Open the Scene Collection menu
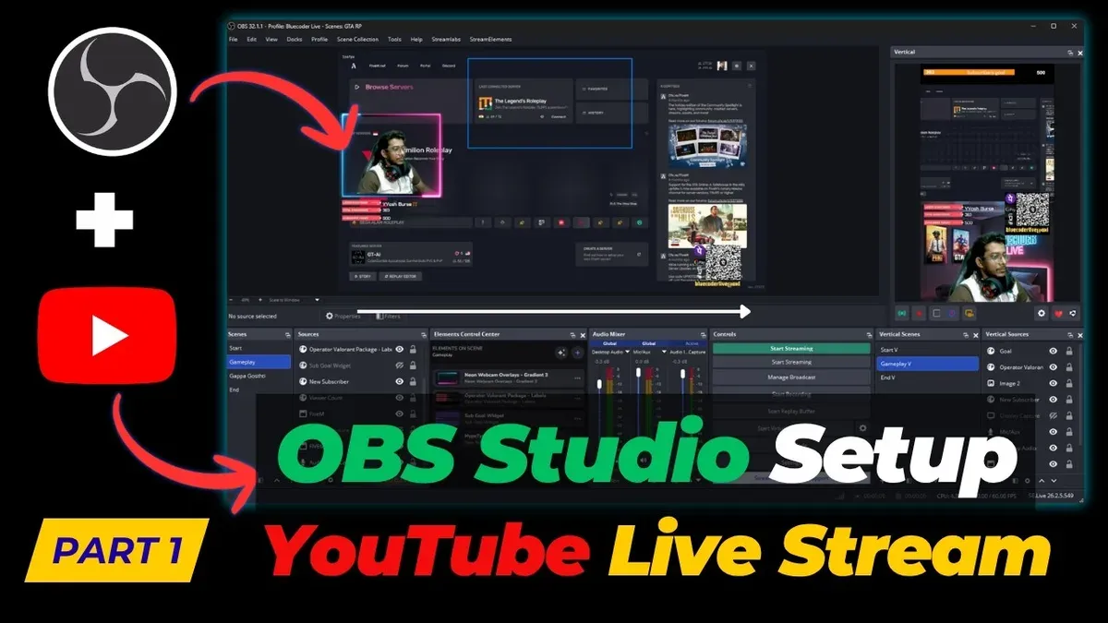Viewport: 1108px width, 623px height. pos(357,40)
